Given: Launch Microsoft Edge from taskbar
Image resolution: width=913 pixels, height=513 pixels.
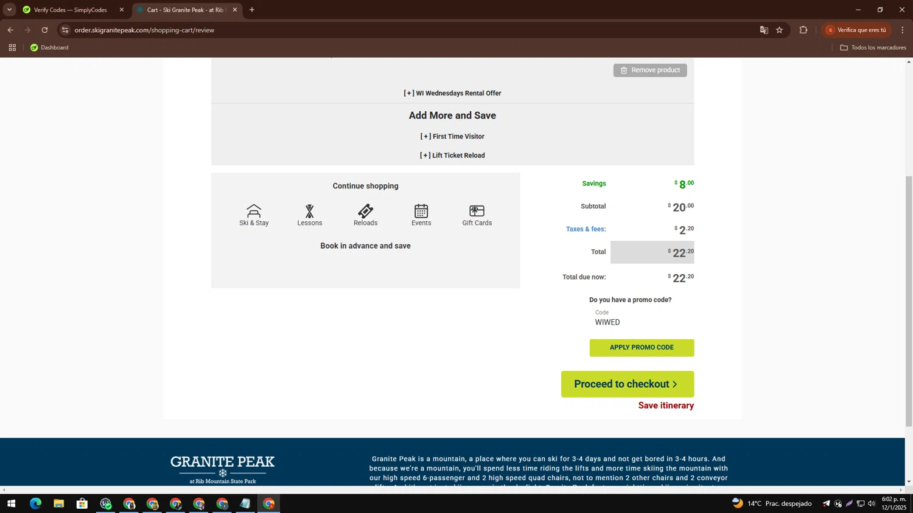Looking at the screenshot, I should coord(35,504).
